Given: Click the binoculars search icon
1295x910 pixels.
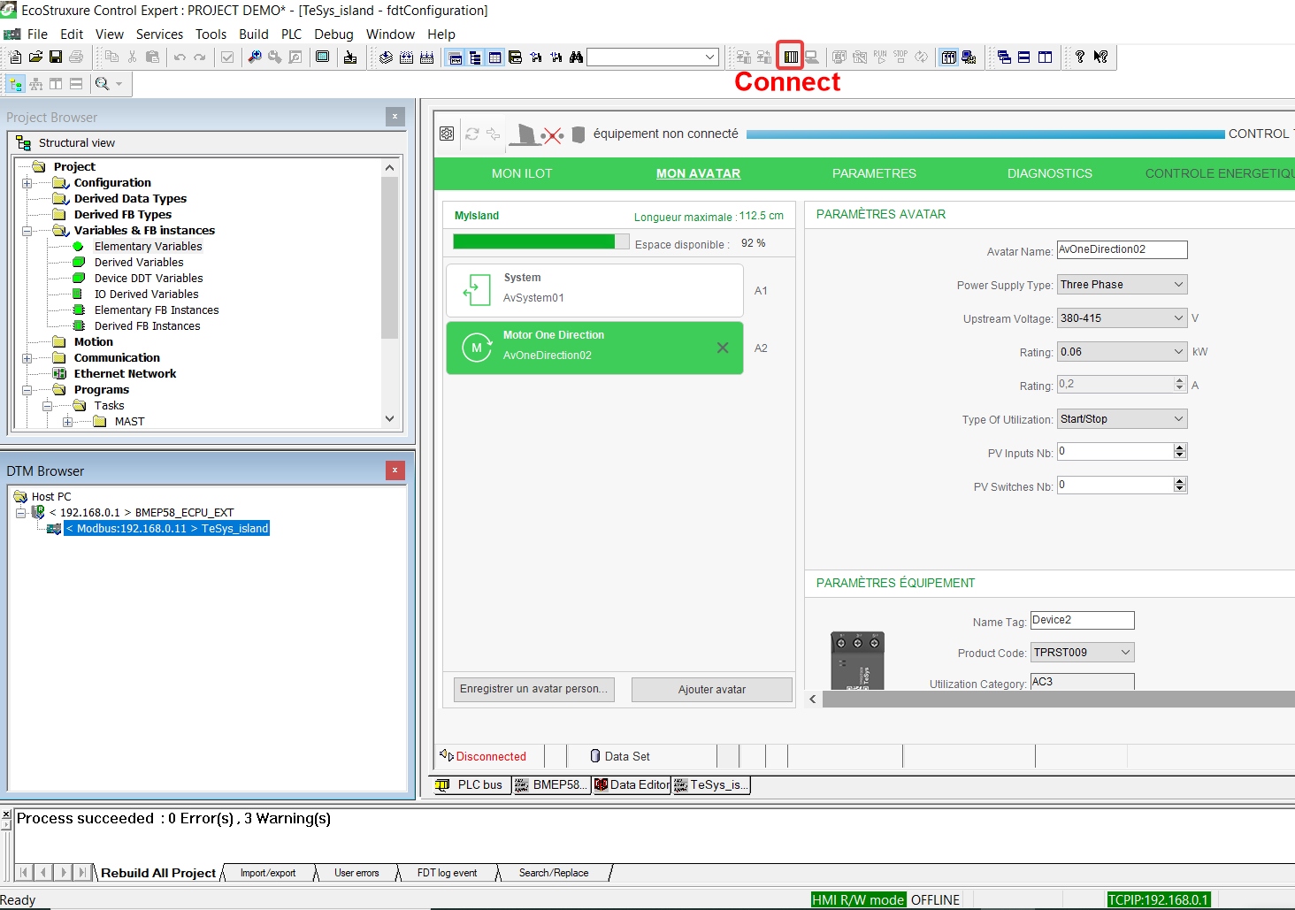Looking at the screenshot, I should coord(577,57).
